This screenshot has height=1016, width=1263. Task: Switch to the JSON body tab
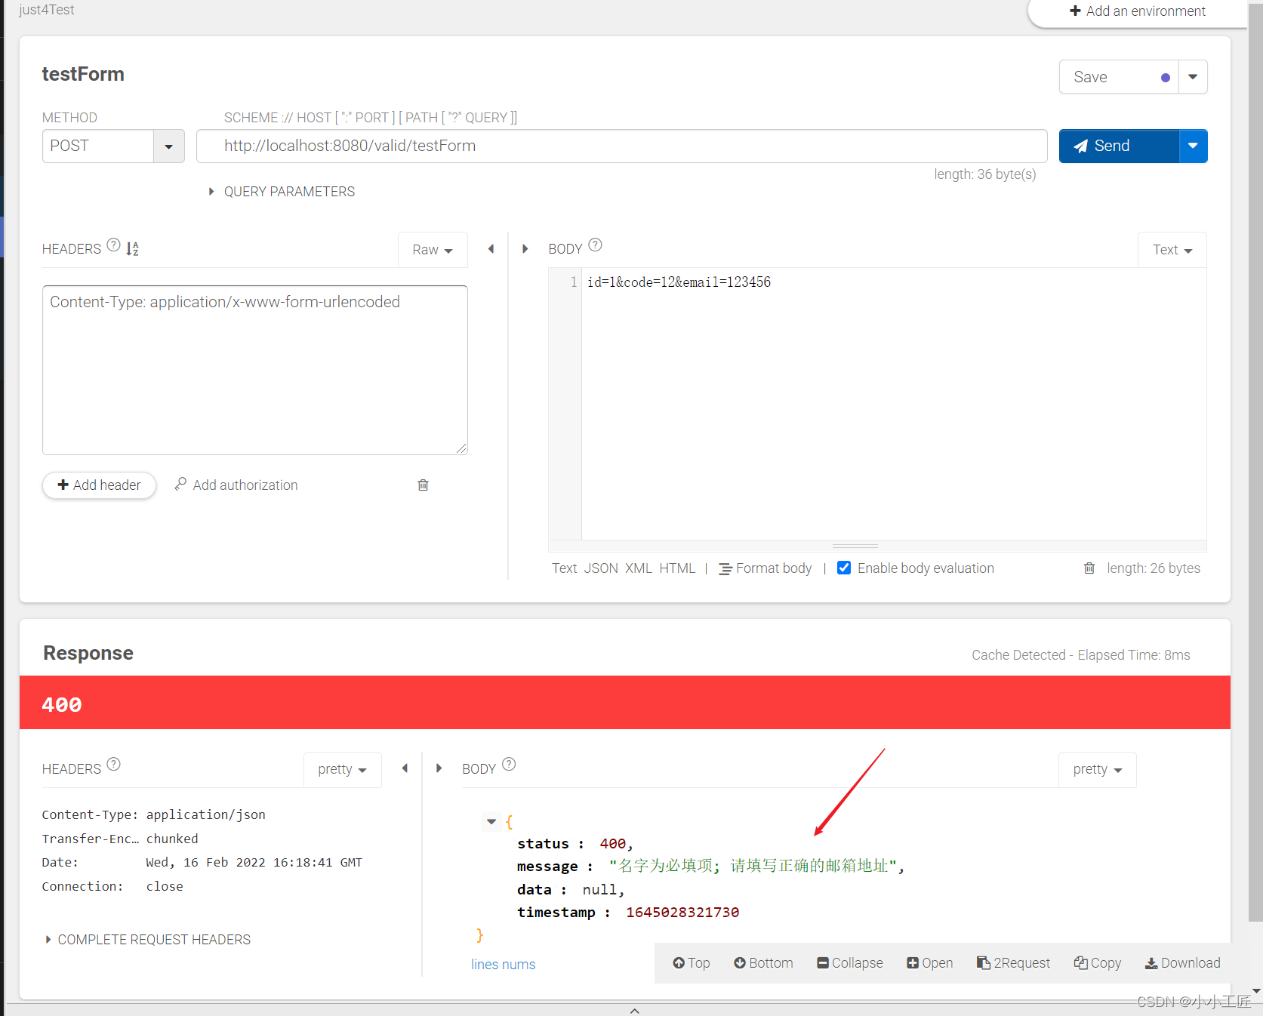[600, 568]
